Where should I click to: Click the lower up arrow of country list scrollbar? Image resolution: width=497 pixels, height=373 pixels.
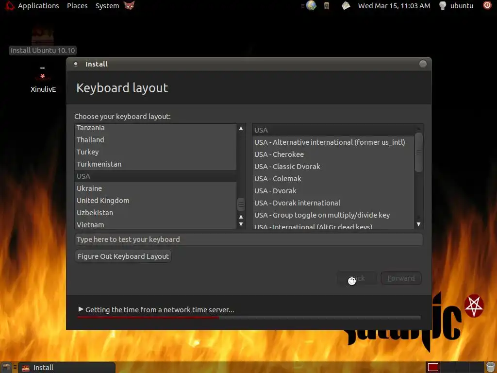(x=241, y=217)
